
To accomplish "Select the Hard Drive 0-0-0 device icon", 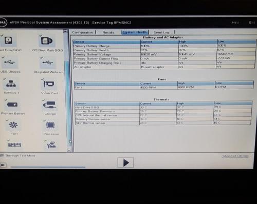I will pos(8,40).
